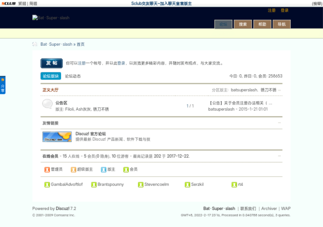Click the SCLUB logo in the top bar
Viewport: 323px width, 227px height.
9,4
